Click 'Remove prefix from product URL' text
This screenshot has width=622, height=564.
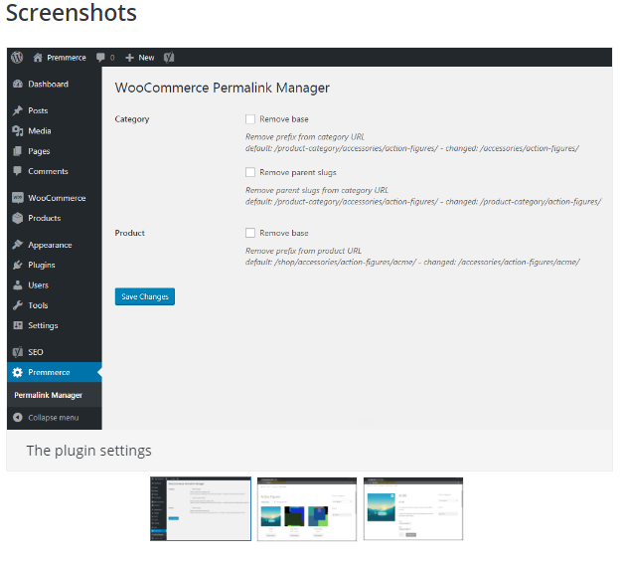point(303,251)
